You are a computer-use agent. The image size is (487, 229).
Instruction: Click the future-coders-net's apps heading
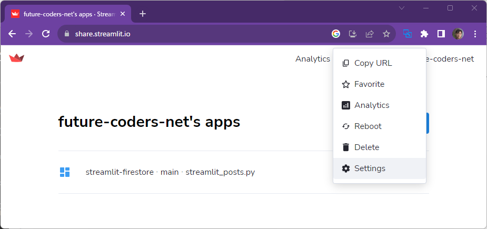(149, 122)
